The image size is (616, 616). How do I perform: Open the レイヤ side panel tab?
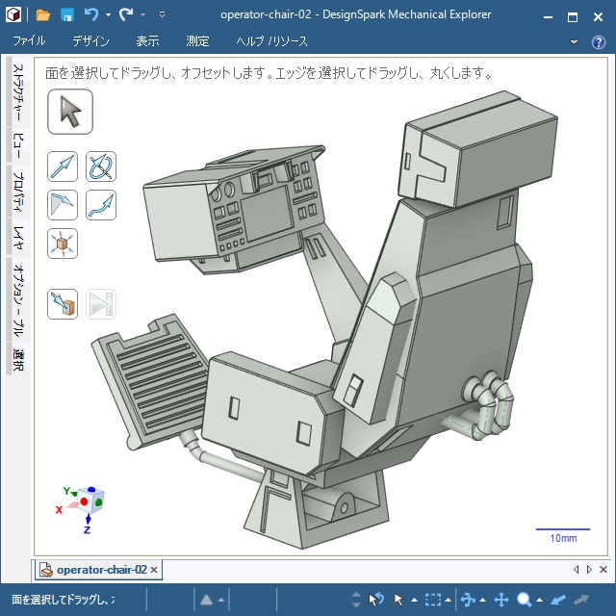coord(18,237)
